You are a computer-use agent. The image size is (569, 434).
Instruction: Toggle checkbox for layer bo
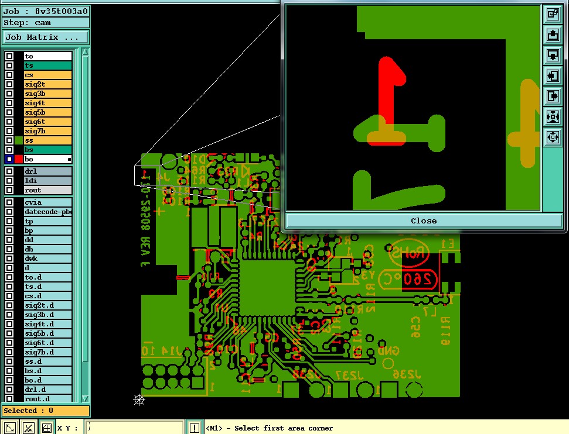(x=9, y=159)
